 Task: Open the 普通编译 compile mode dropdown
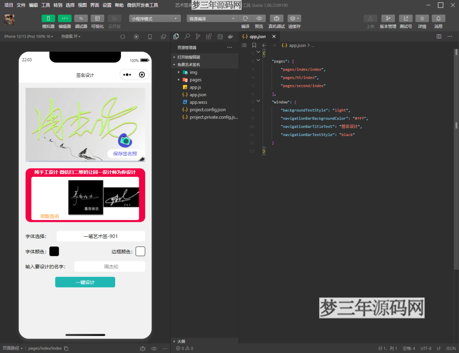point(212,18)
